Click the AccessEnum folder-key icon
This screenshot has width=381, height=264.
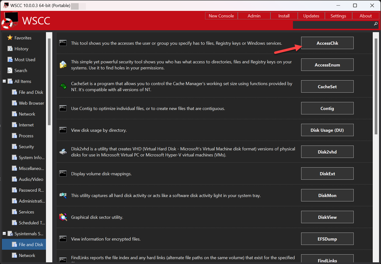coord(63,65)
